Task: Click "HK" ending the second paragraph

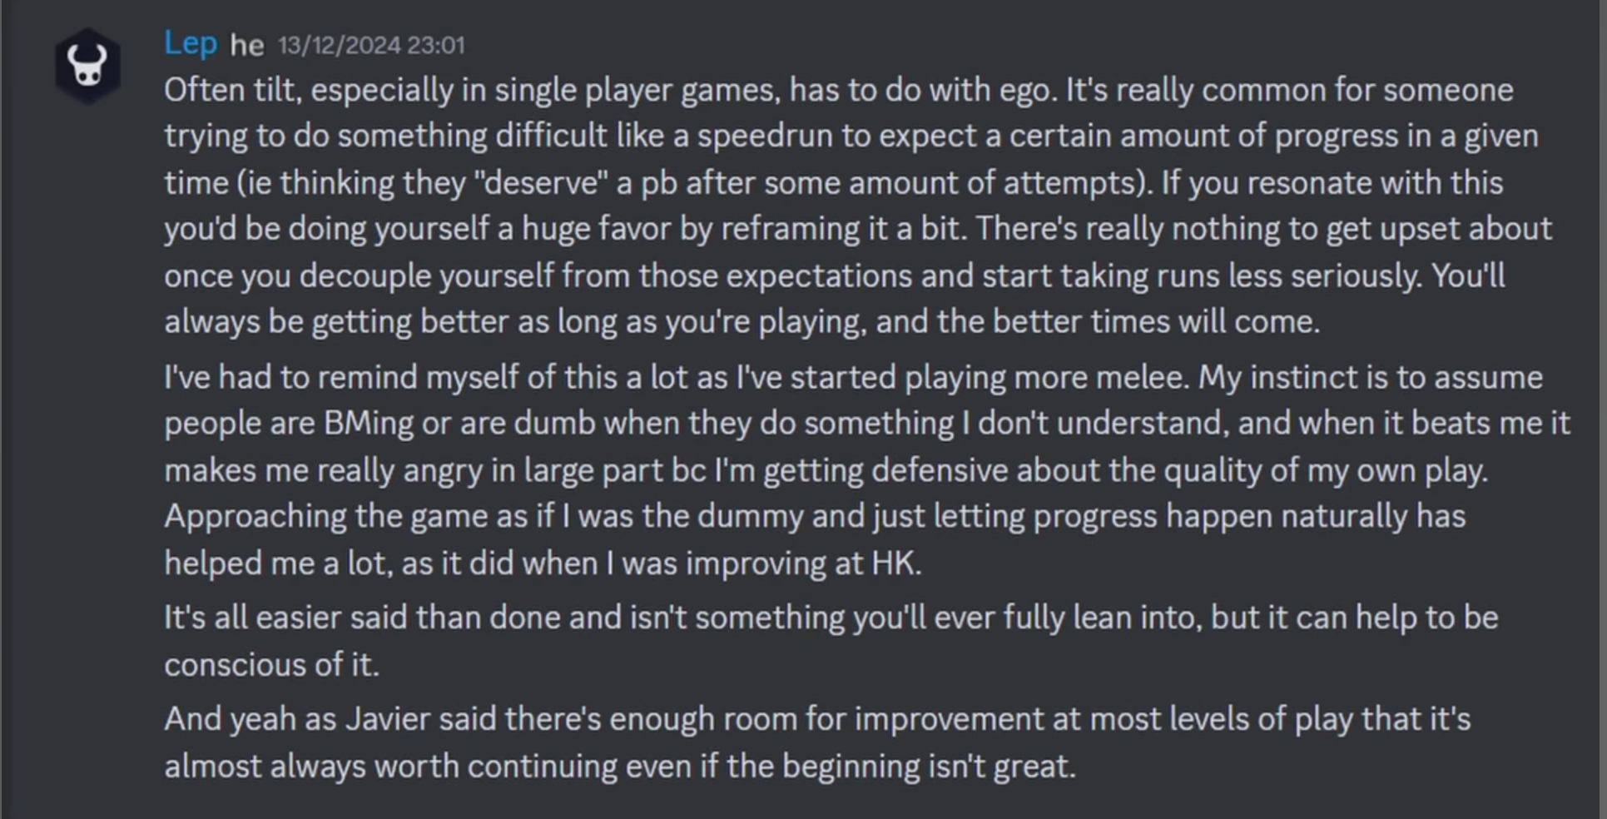Action: (x=895, y=563)
